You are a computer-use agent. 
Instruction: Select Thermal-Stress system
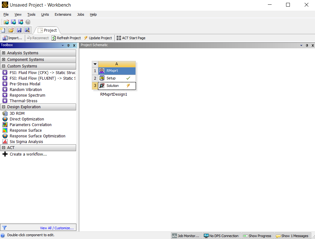tap(20, 101)
